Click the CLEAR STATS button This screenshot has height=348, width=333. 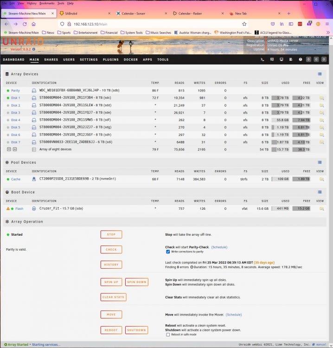(113, 297)
